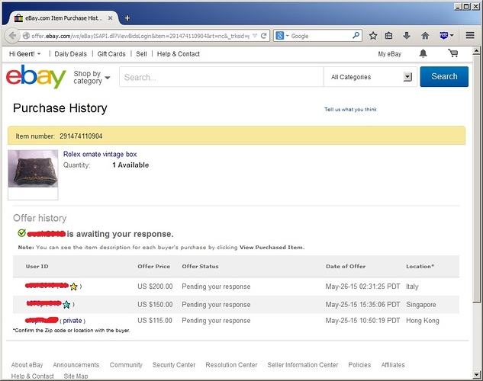Open the downloads arrow icon
Viewport: 483px width, 381px height.
[x=407, y=36]
